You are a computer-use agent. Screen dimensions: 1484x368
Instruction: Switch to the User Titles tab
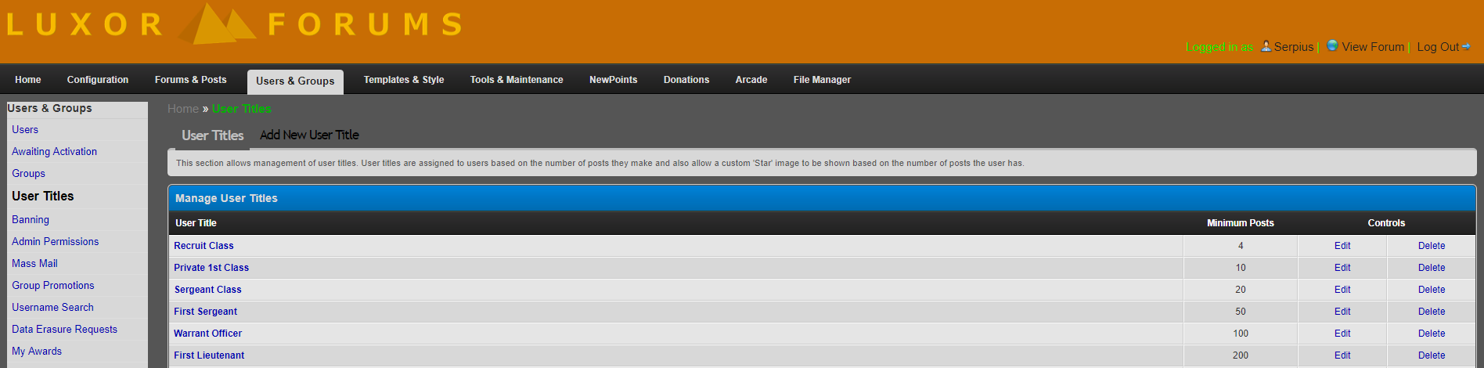coord(212,135)
